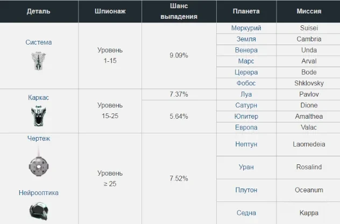Image resolution: width=340 pixels, height=224 pixels.
Task: Open the Европа planet link
Action: coord(246,127)
